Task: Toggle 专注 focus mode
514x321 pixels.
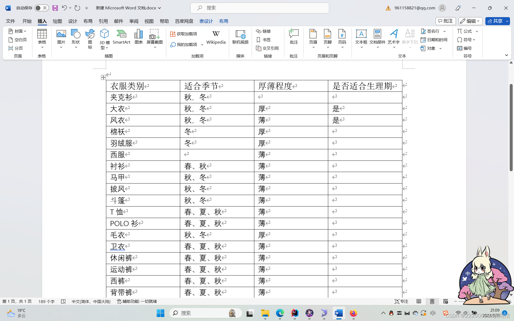Action: point(401,301)
